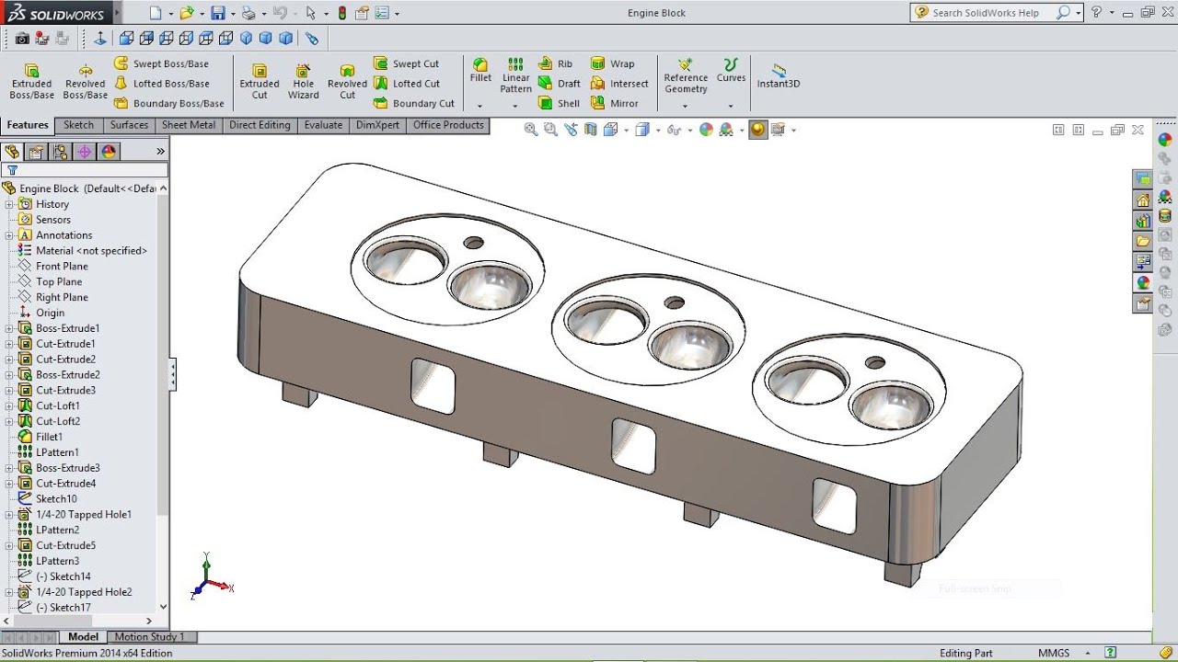Screen dimensions: 1178x662
Task: Click the Linear Pattern tool
Action: pyautogui.click(x=515, y=75)
